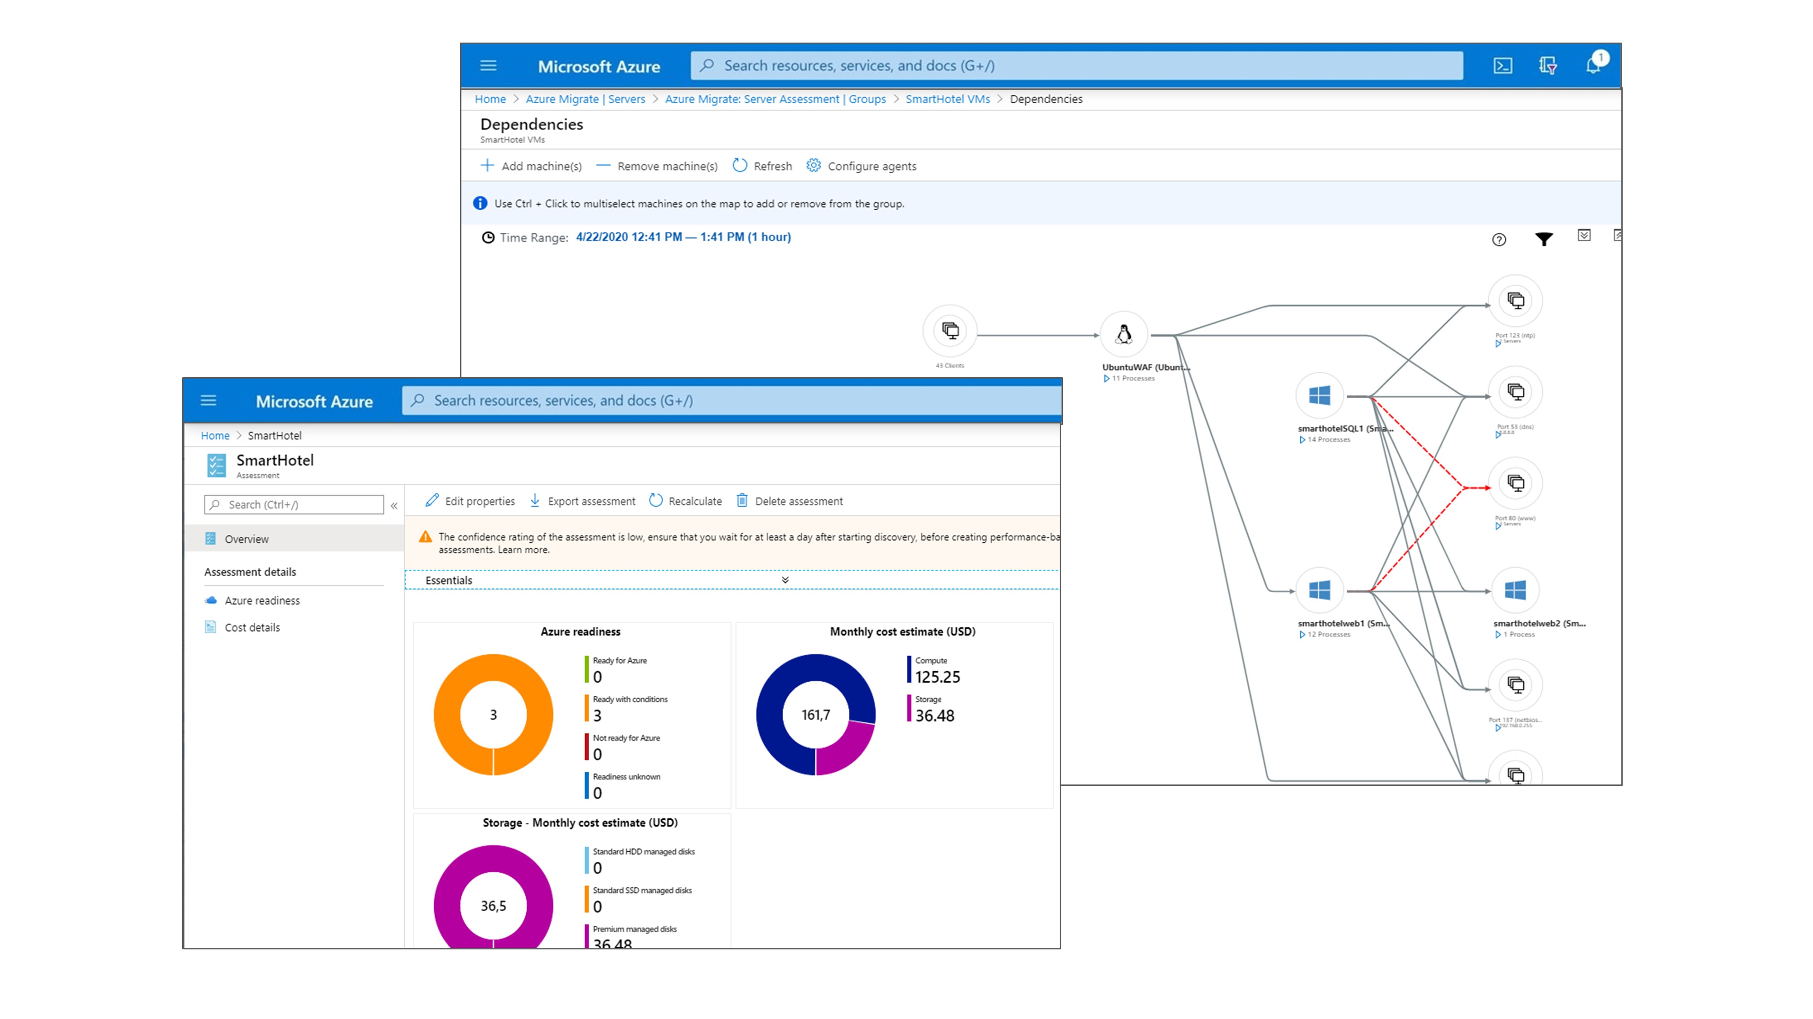Click Compute cost legend swatch
The image size is (1813, 1019).
pyautogui.click(x=909, y=669)
